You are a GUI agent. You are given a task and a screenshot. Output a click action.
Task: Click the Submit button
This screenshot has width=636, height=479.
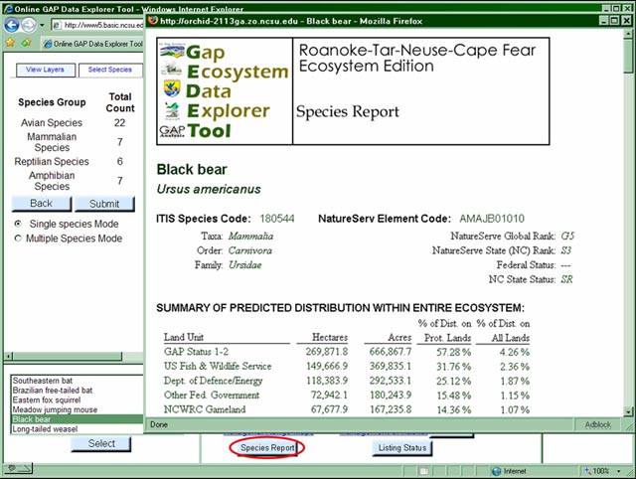[104, 204]
